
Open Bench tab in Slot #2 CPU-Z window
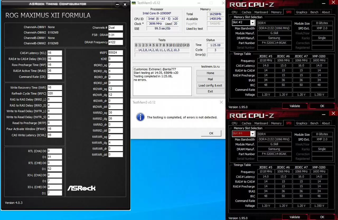click(314, 12)
